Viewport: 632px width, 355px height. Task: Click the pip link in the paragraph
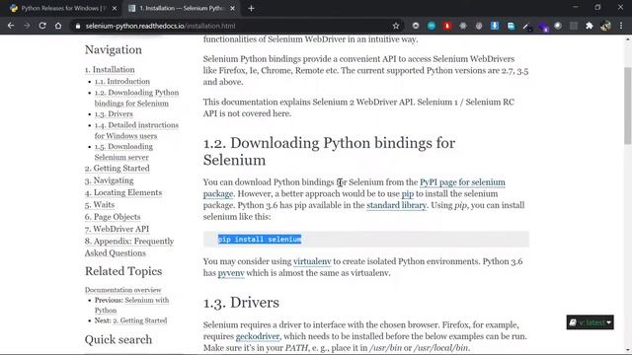(x=408, y=194)
